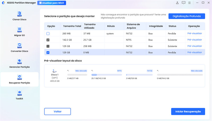Go back with the Voltar button
The image size is (212, 121).
point(58,111)
